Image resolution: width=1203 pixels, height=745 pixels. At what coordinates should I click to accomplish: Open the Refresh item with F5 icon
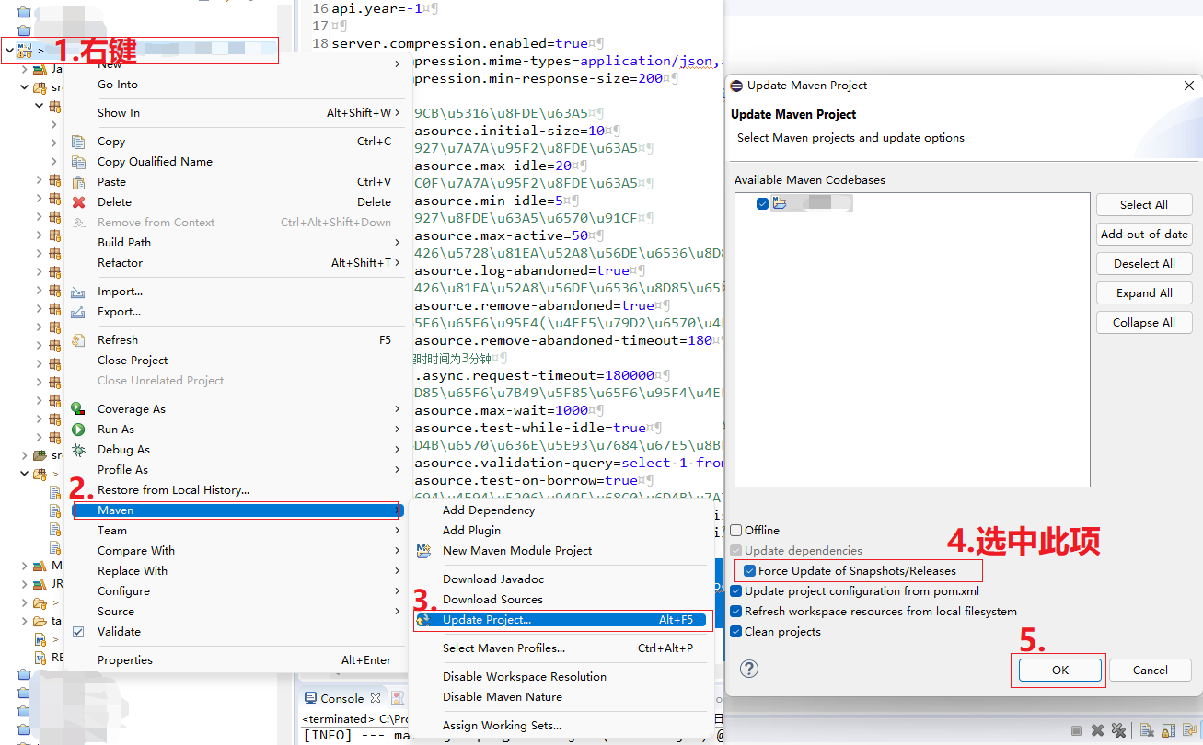(x=78, y=339)
